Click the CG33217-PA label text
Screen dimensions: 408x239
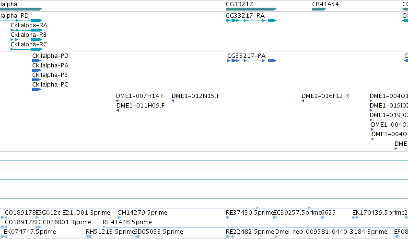pyautogui.click(x=247, y=56)
